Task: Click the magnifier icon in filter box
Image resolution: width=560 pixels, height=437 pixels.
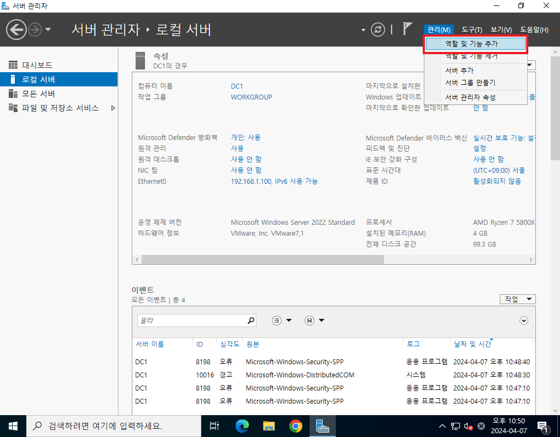Action: (x=251, y=321)
